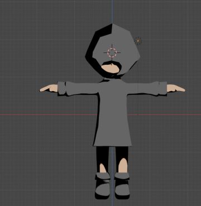Click the 3D cursor crosshair on the hood
Viewport: 201px width, 206px height.
112,52
